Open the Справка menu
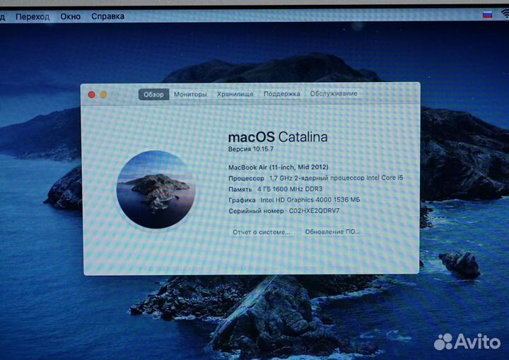The height and width of the screenshot is (360, 509). [107, 16]
